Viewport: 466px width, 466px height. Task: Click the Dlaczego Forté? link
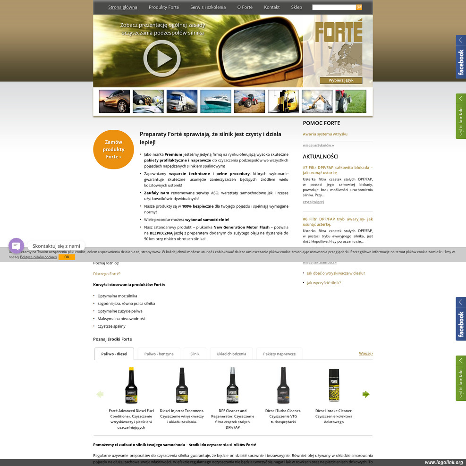[107, 274]
